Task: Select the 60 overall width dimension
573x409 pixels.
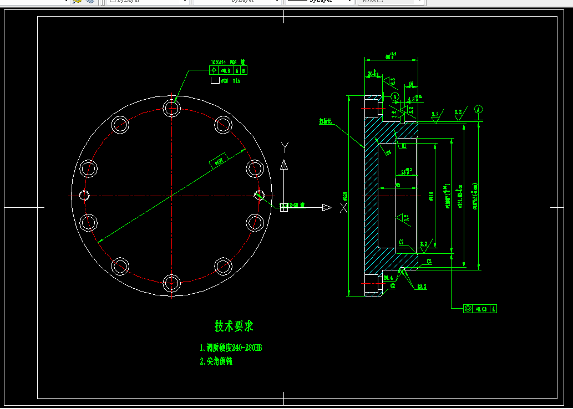Action: pos(391,55)
